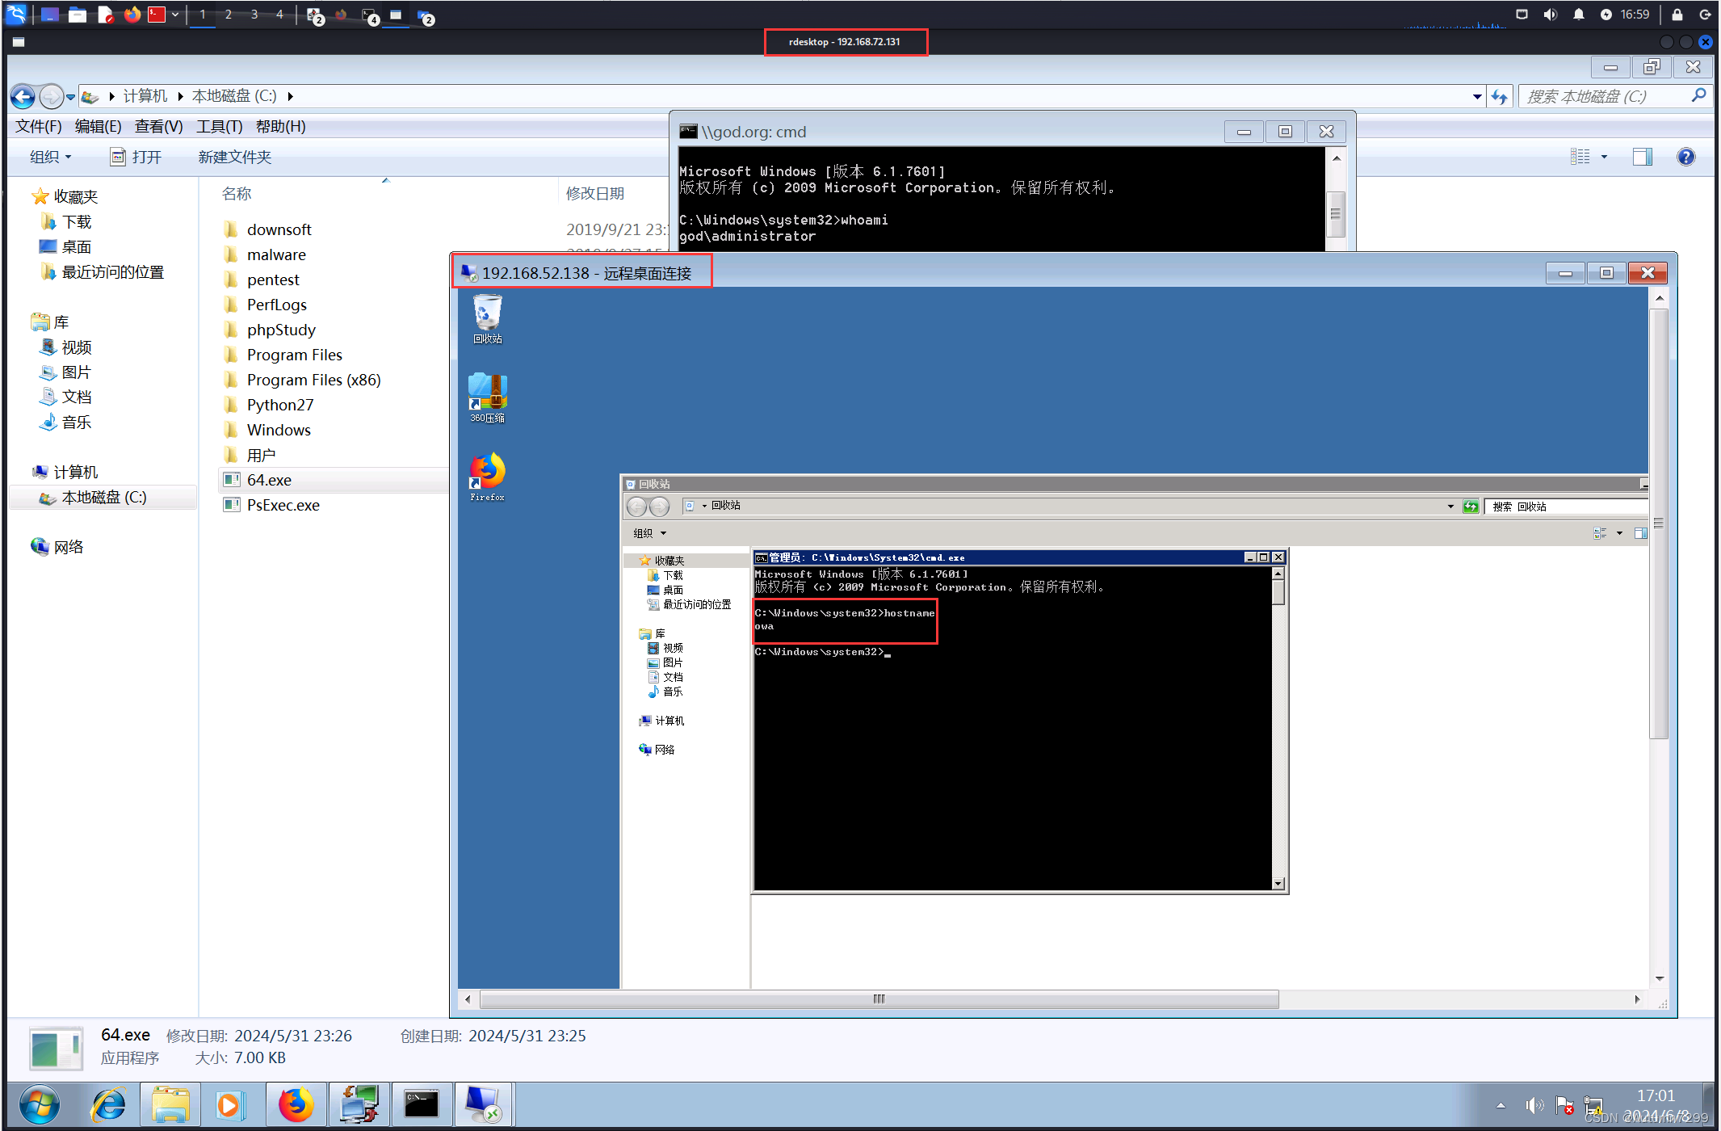Toggle the preview pane icon in Explorer

[x=1642, y=157]
